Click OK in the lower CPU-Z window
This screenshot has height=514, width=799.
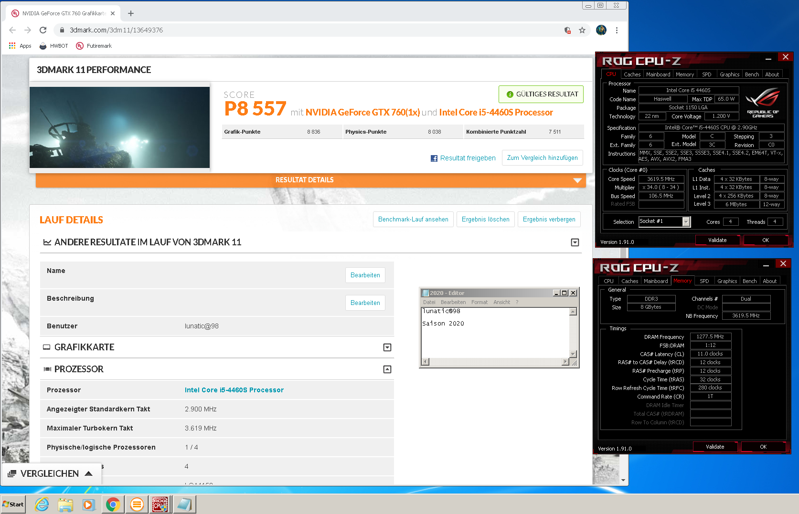coord(763,447)
